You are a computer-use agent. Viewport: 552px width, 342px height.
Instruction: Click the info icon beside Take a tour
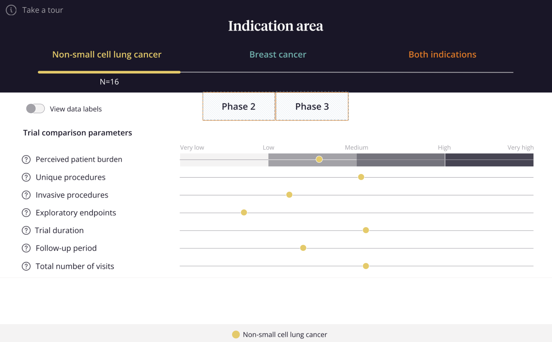(11, 10)
